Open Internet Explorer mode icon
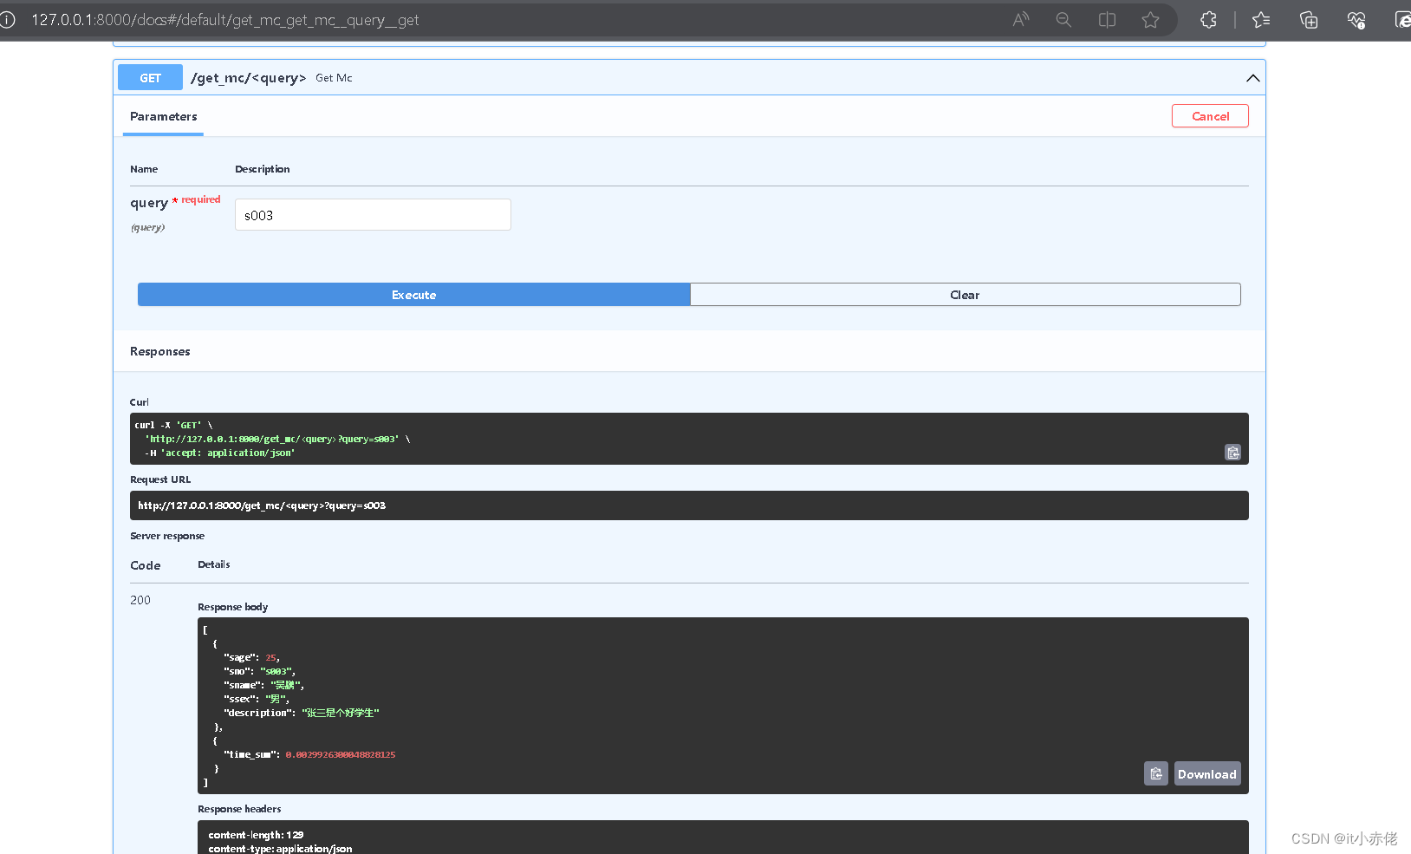 coord(1404,19)
